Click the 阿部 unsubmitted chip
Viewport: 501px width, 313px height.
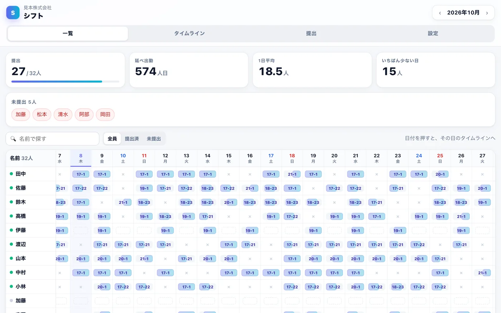84,114
